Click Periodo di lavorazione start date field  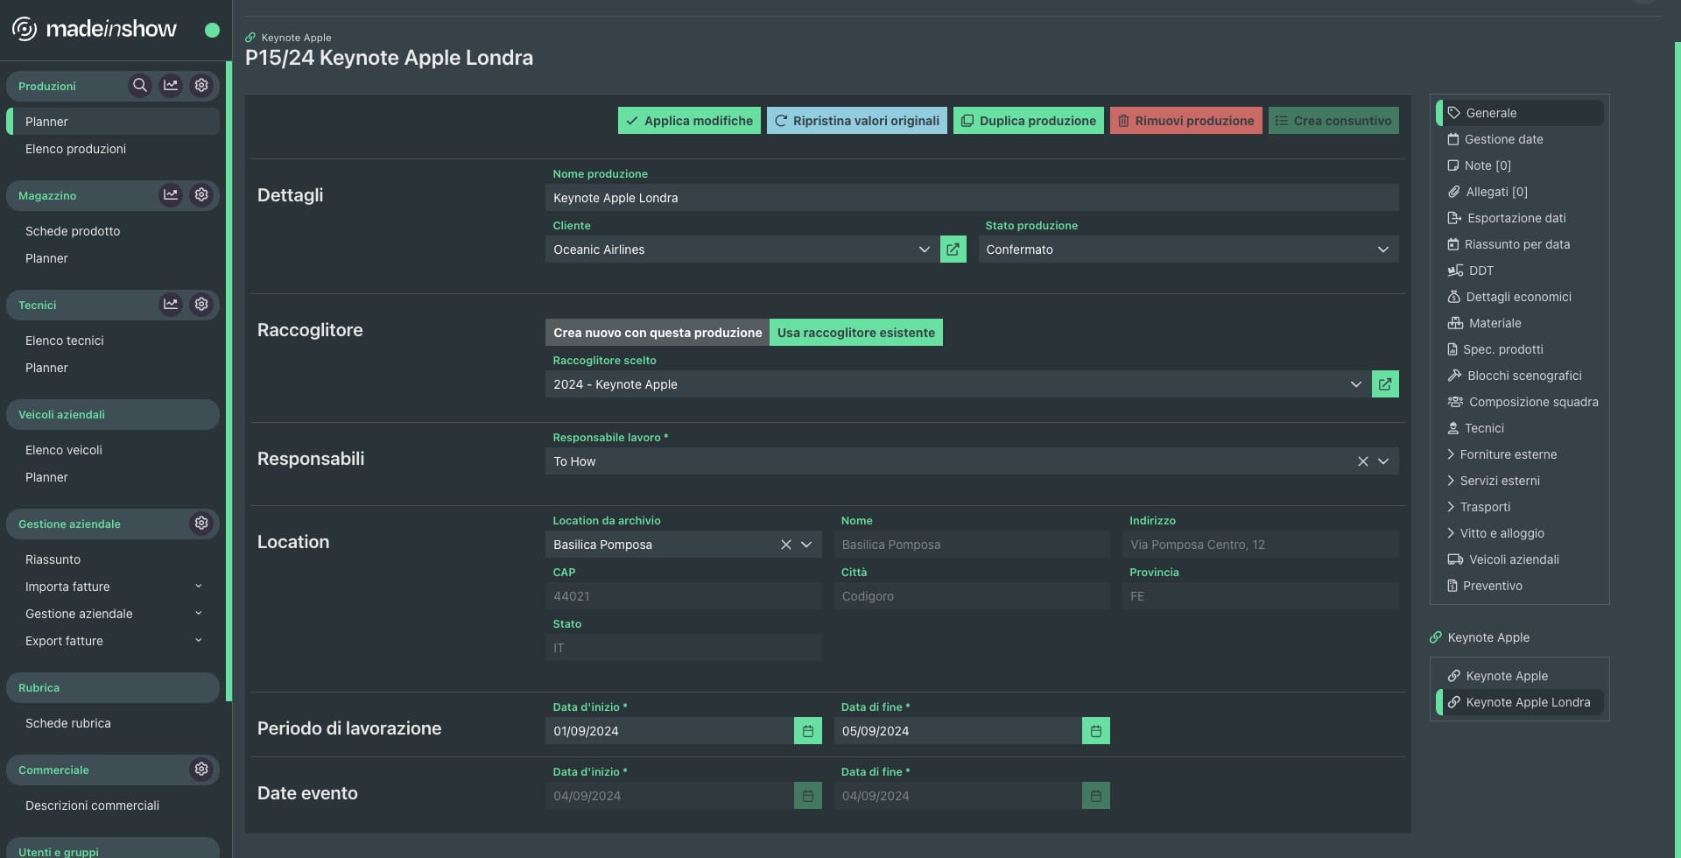(x=670, y=731)
